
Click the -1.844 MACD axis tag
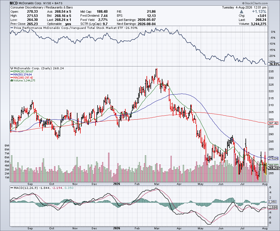tap(273, 207)
